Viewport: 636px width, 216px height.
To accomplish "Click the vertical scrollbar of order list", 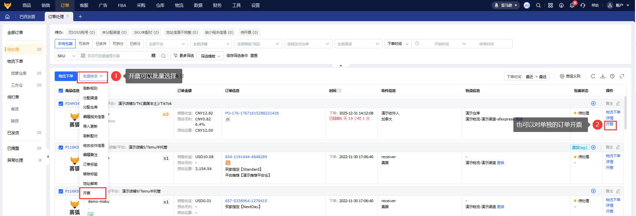I will 625,112.
